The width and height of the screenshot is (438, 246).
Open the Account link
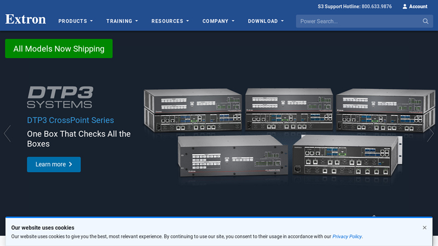point(415,7)
